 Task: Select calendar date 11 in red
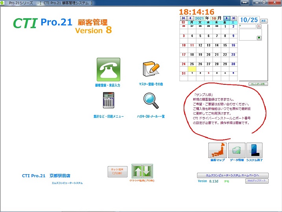point(192,45)
